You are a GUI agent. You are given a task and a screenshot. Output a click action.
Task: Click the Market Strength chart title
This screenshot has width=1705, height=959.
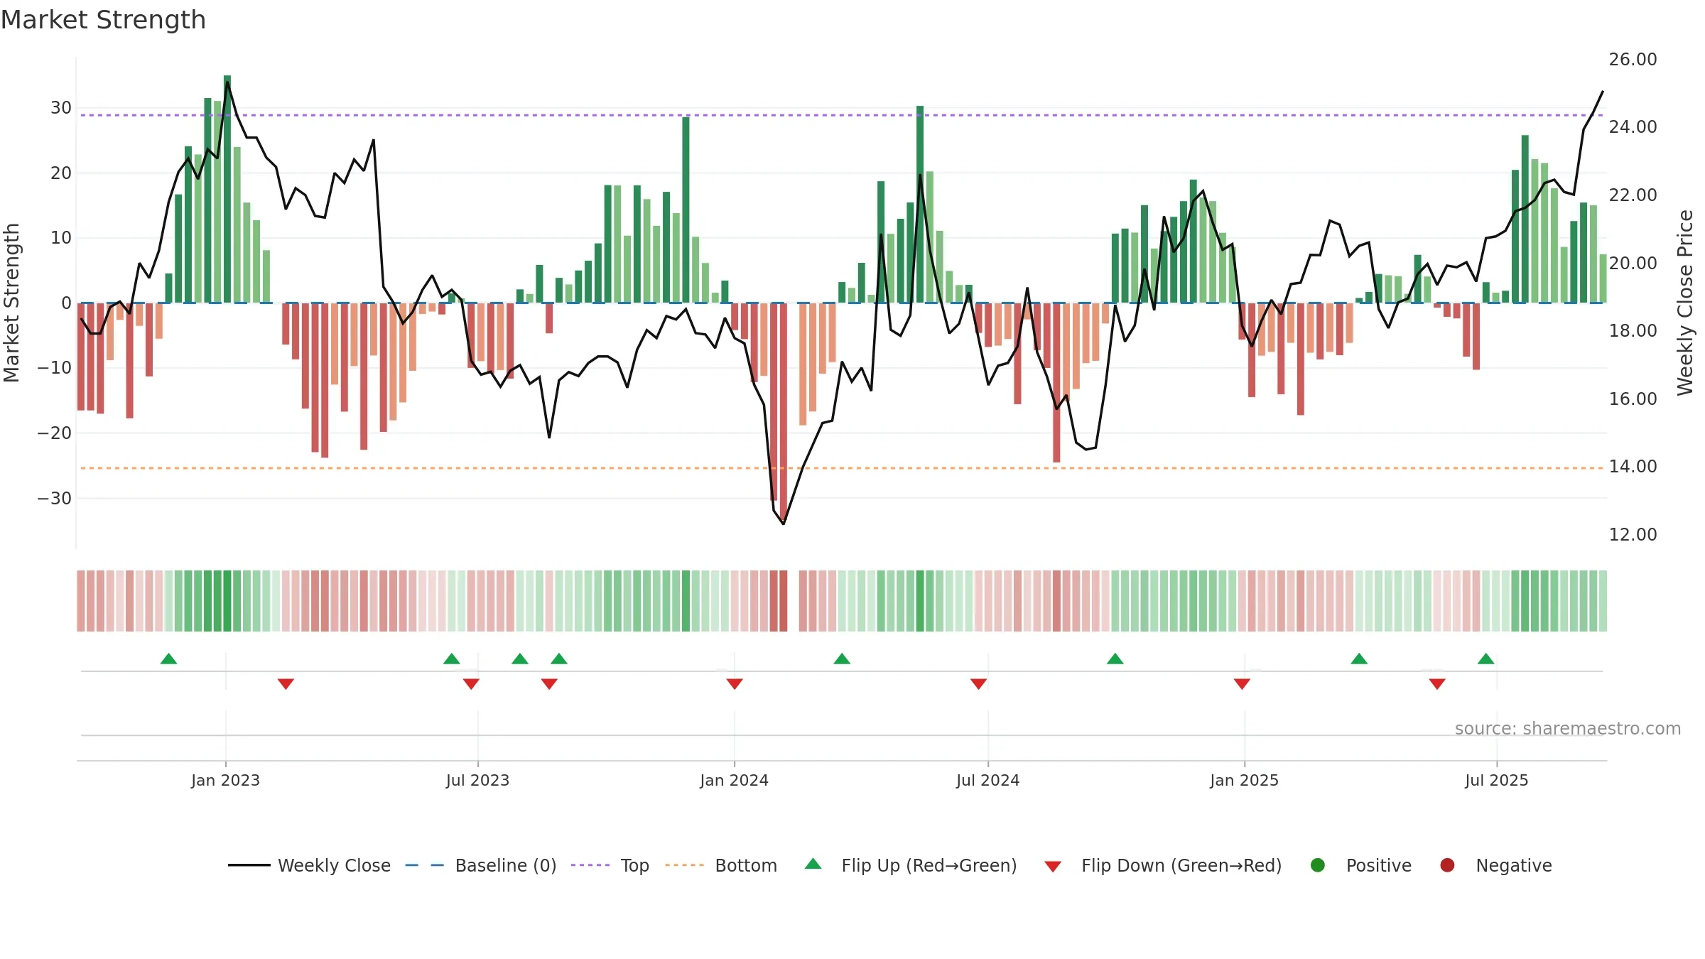[x=103, y=20]
